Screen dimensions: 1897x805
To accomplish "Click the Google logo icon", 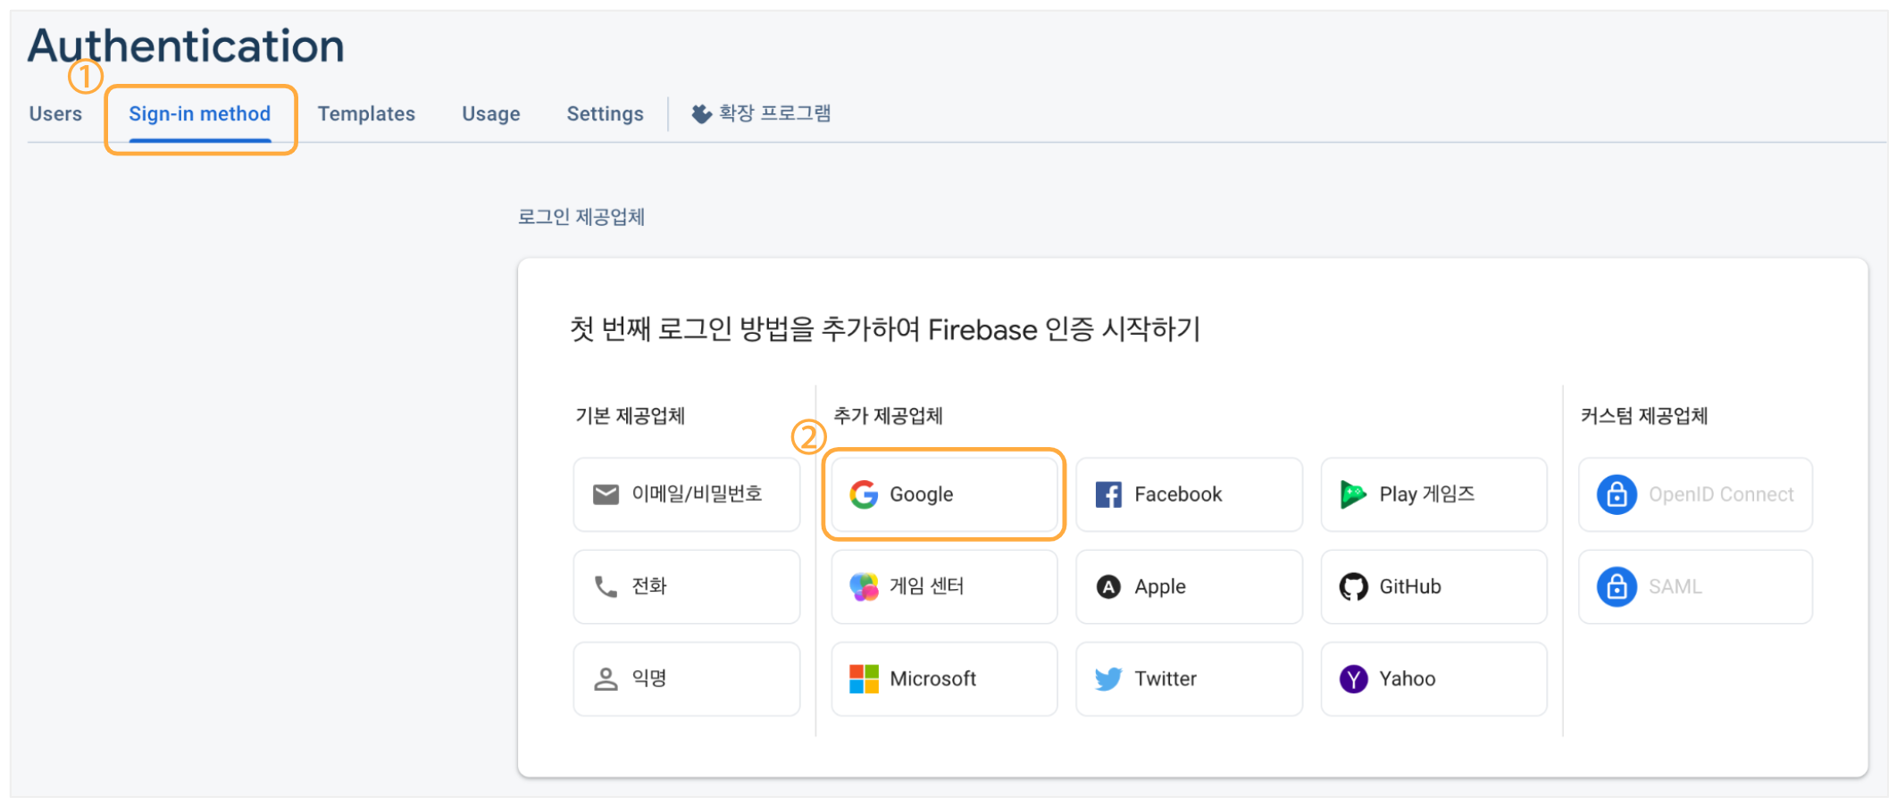I will point(864,494).
